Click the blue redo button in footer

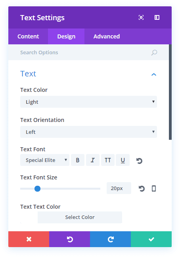(111, 239)
